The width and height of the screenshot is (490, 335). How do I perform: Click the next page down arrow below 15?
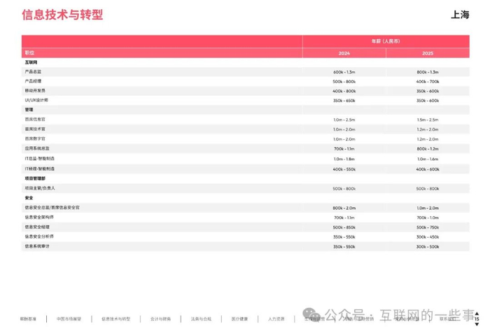coord(477,325)
